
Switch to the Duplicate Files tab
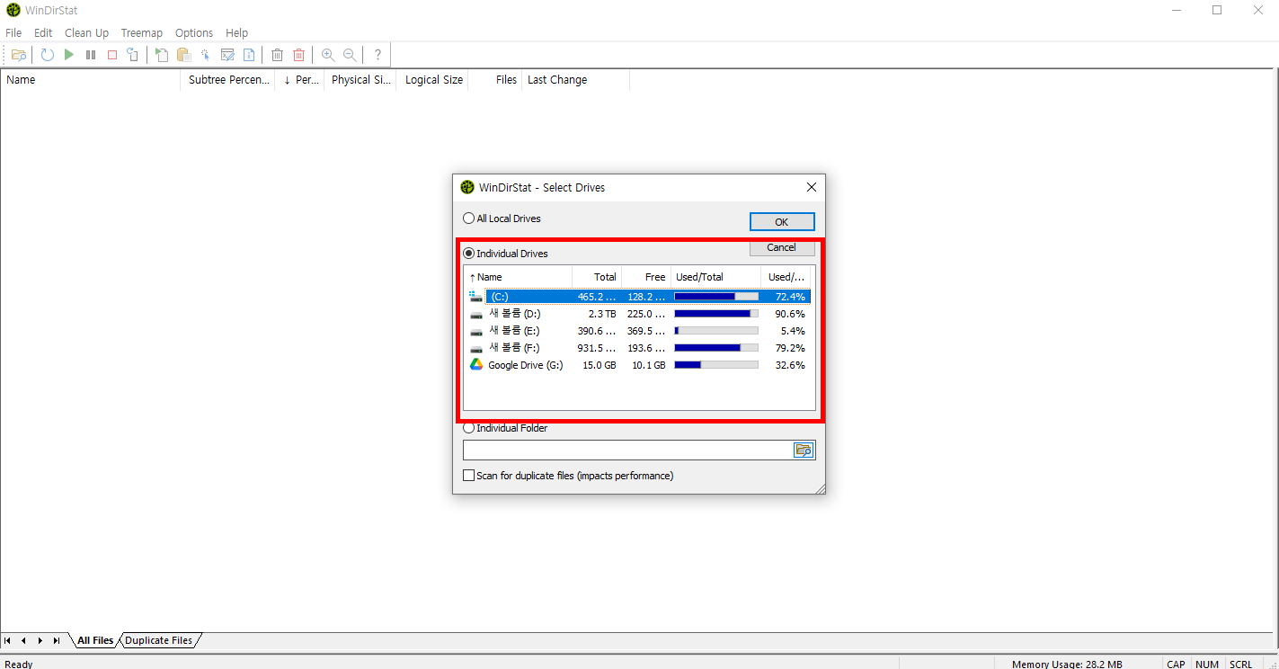[159, 640]
